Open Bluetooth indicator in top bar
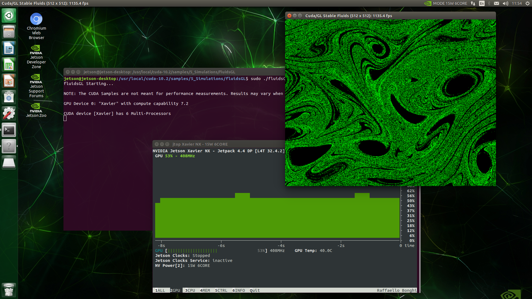The width and height of the screenshot is (532, 299). 489,3
